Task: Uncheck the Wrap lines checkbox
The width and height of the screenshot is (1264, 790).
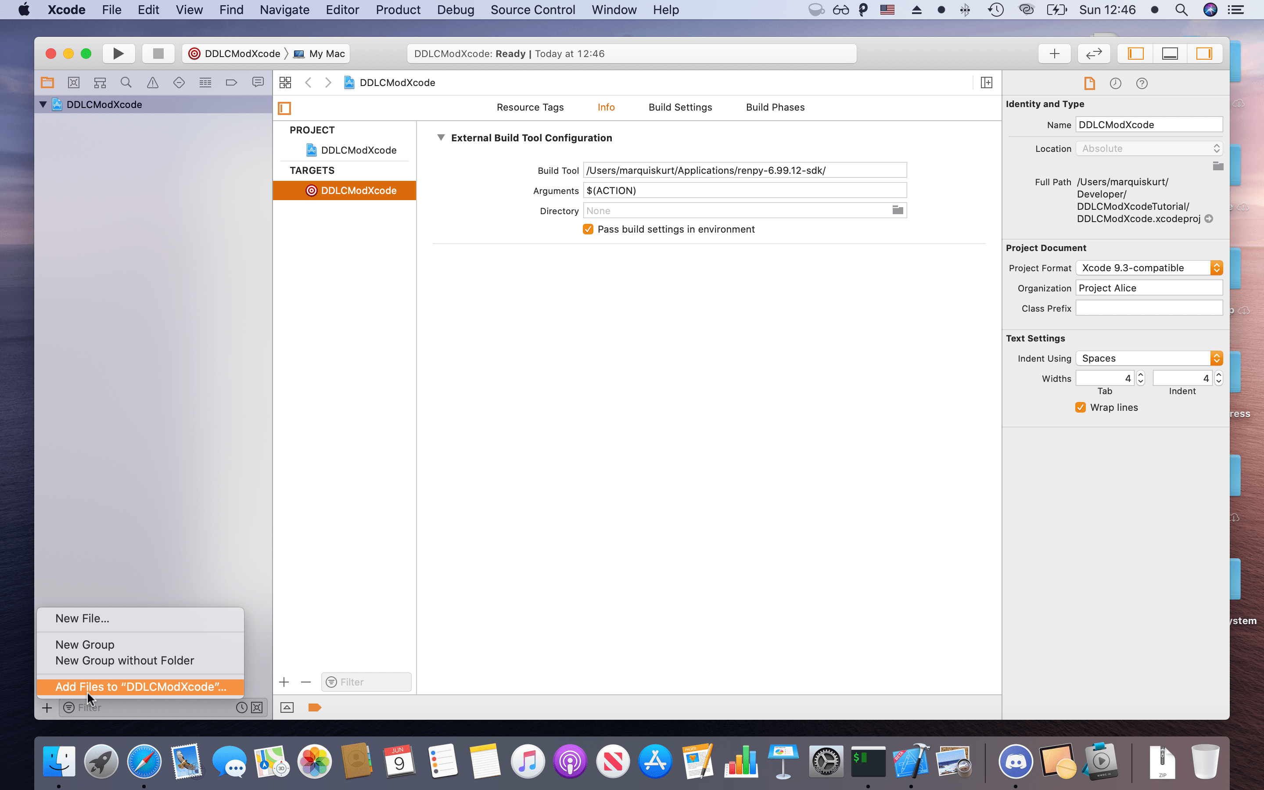Action: [1081, 407]
